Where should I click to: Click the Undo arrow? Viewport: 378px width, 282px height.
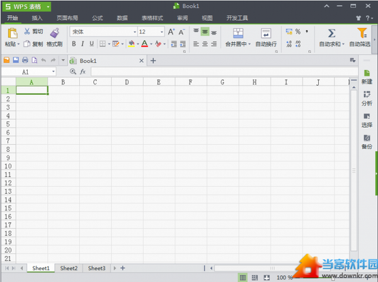(x=43, y=60)
